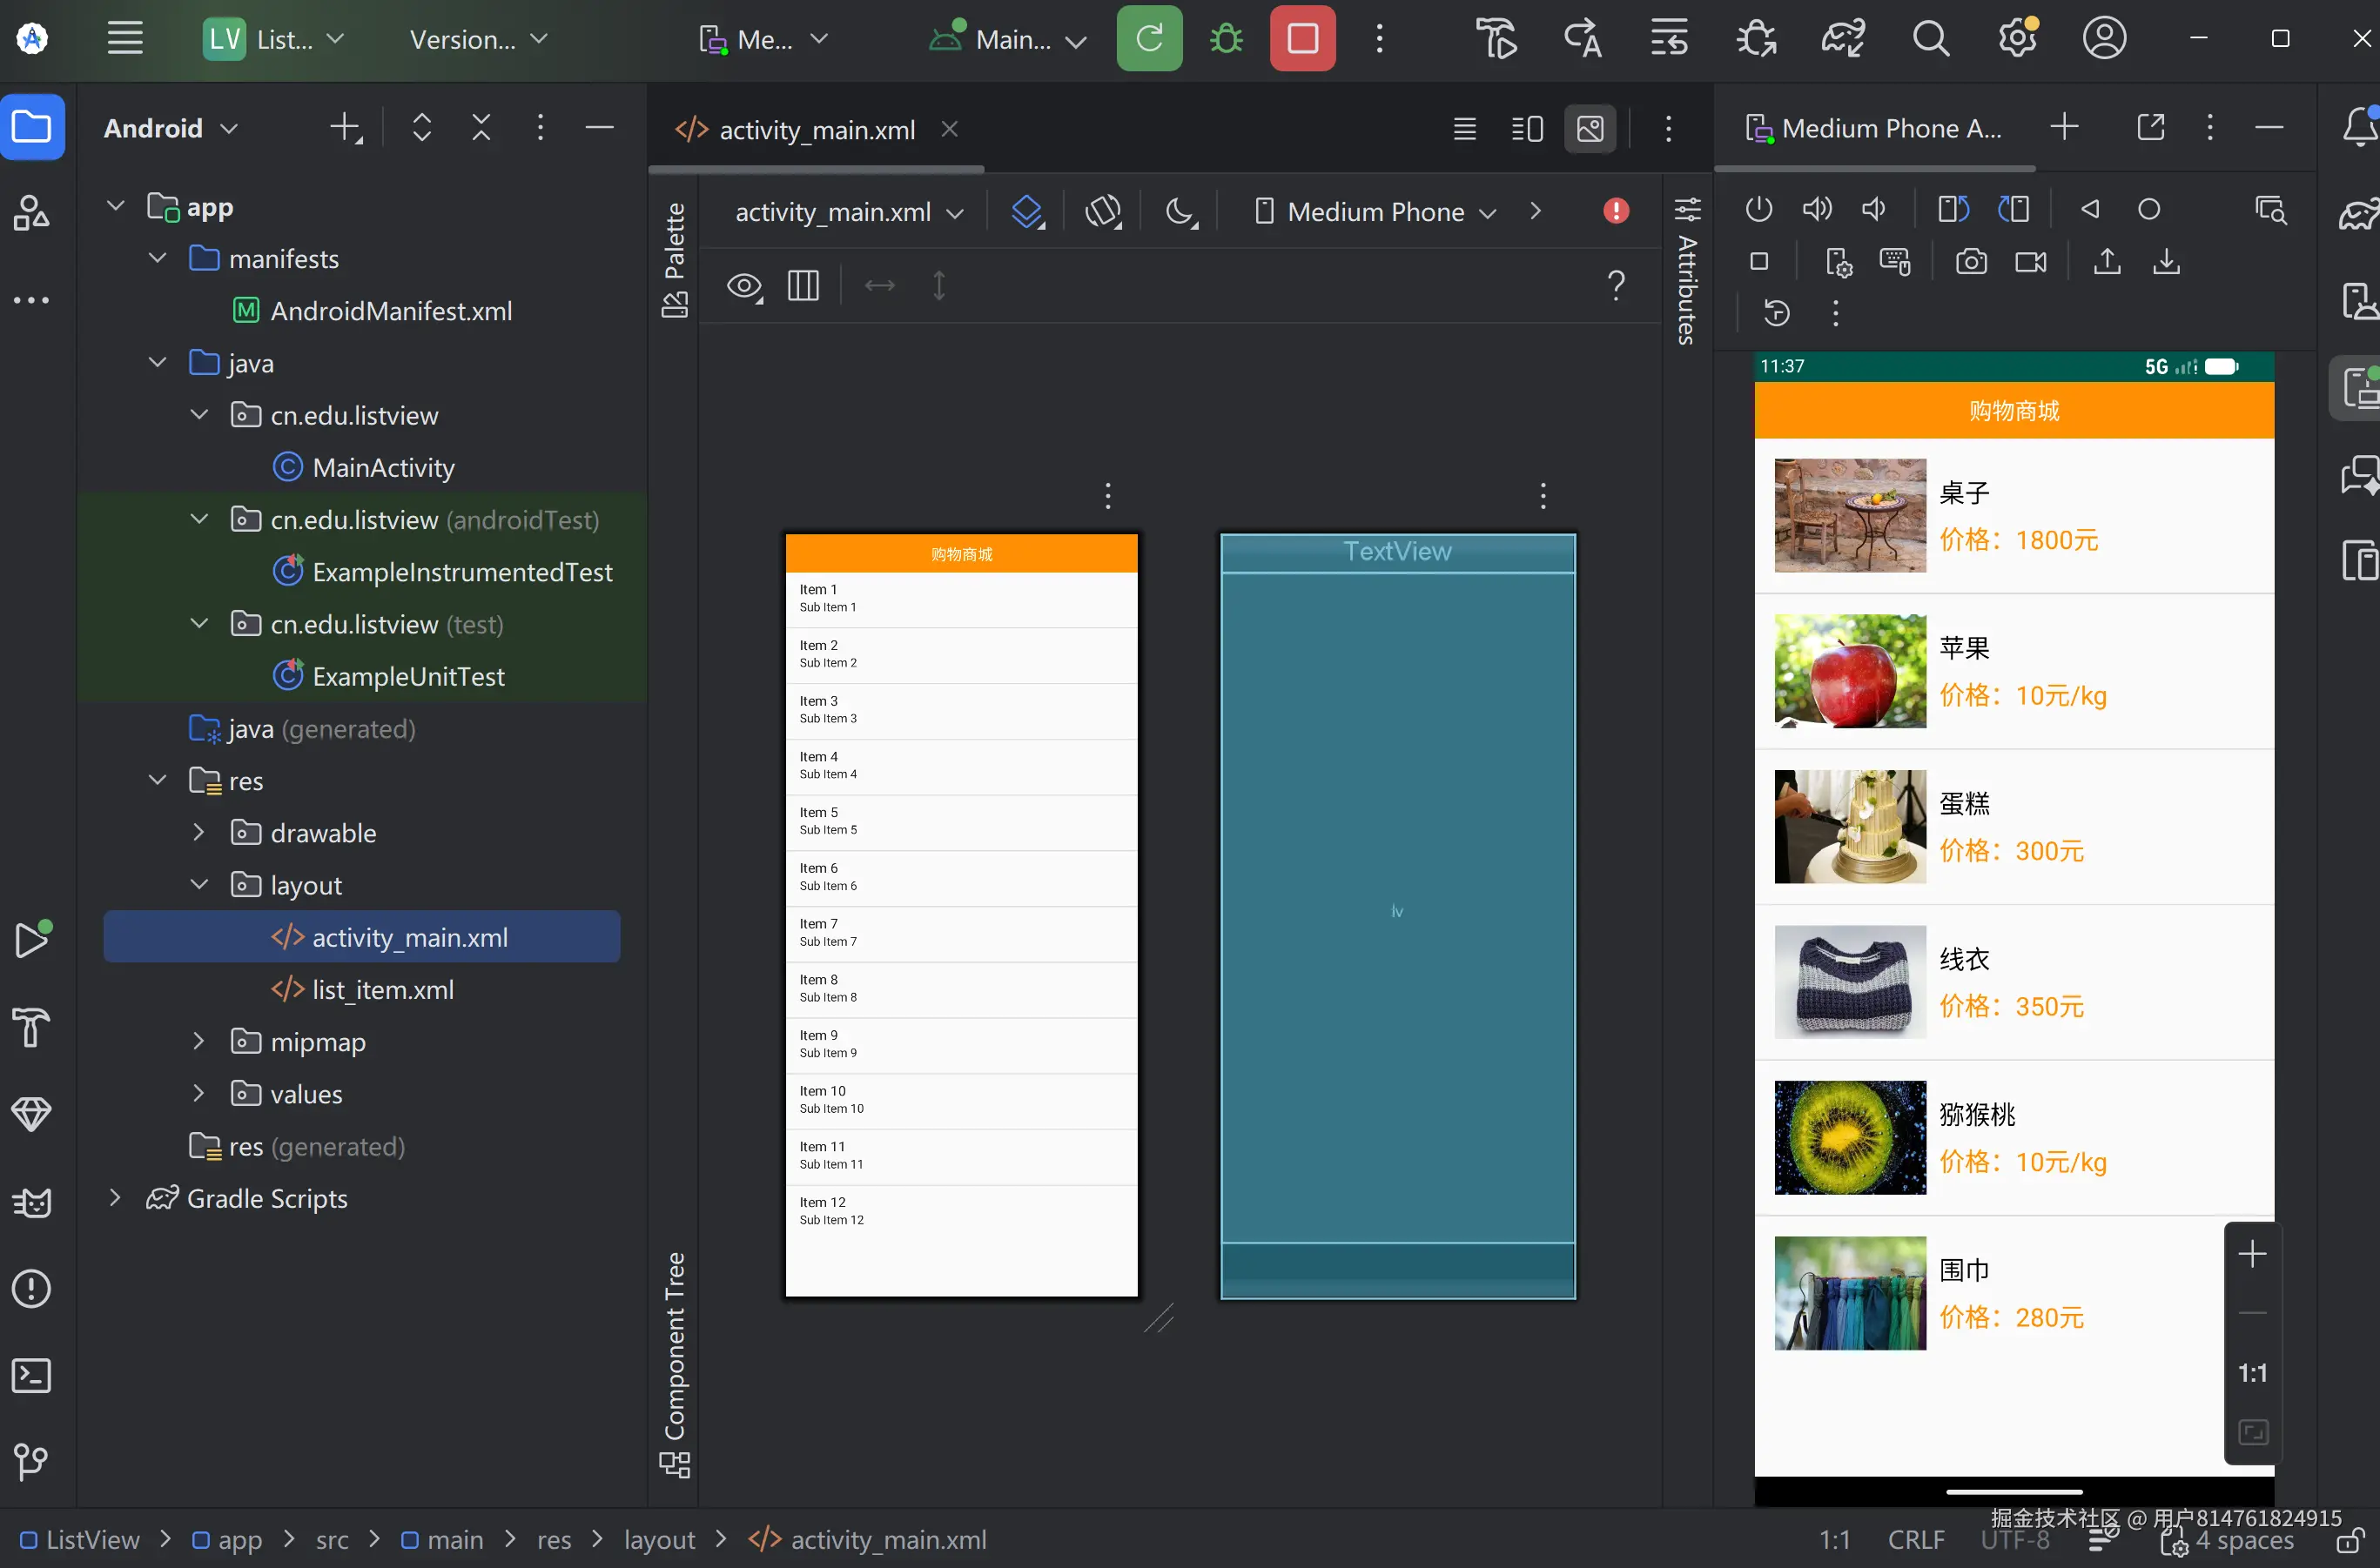2380x1568 pixels.
Task: Expand the mipmap folder
Action: pyautogui.click(x=199, y=1041)
